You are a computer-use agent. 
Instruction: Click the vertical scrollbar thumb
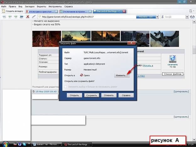tap(194, 50)
